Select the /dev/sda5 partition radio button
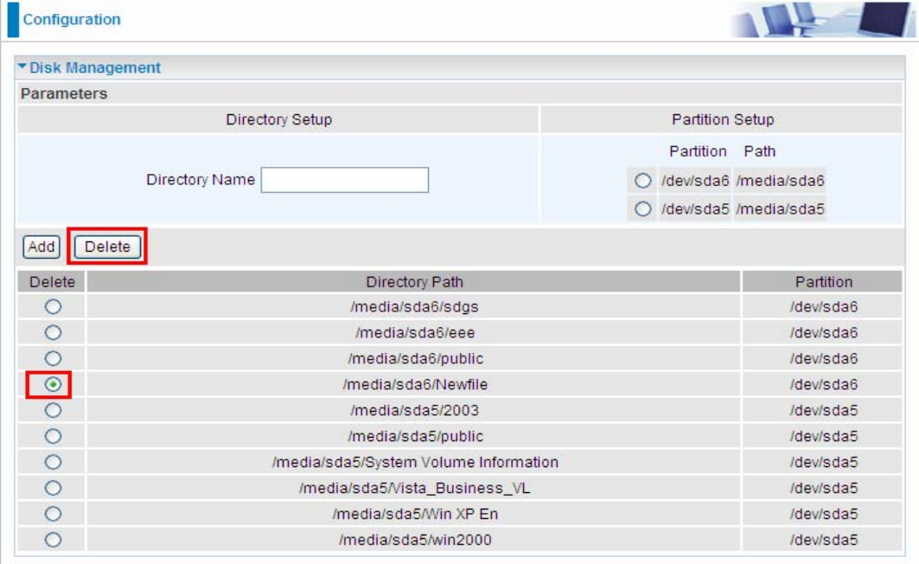The image size is (919, 564). [x=642, y=209]
